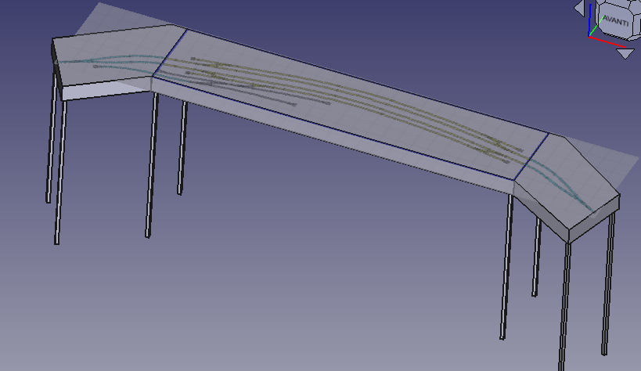Click the navigation cube's downward rotation arrow
This screenshot has width=641, height=371.
(x=625, y=53)
